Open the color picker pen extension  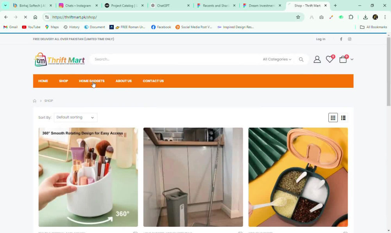tap(331, 17)
